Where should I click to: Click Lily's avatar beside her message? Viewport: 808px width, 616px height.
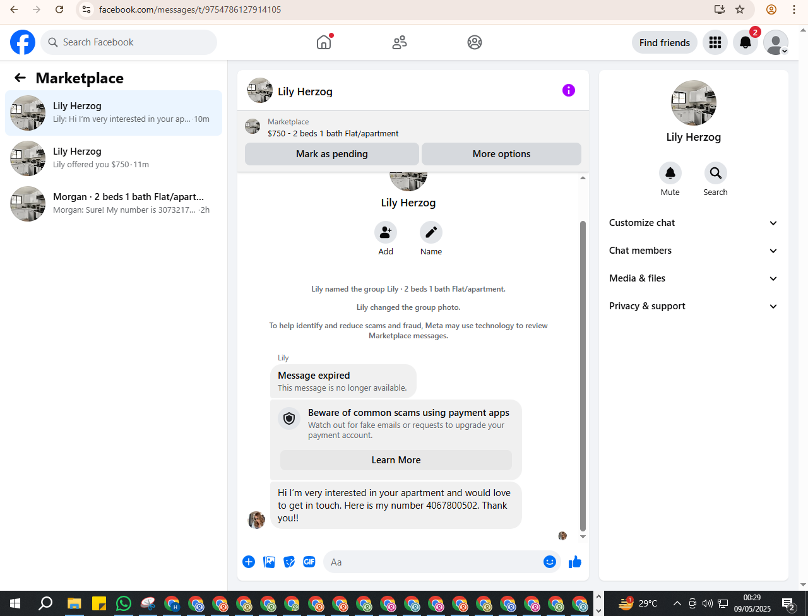256,519
